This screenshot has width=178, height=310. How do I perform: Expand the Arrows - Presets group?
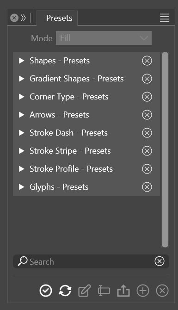pos(21,115)
